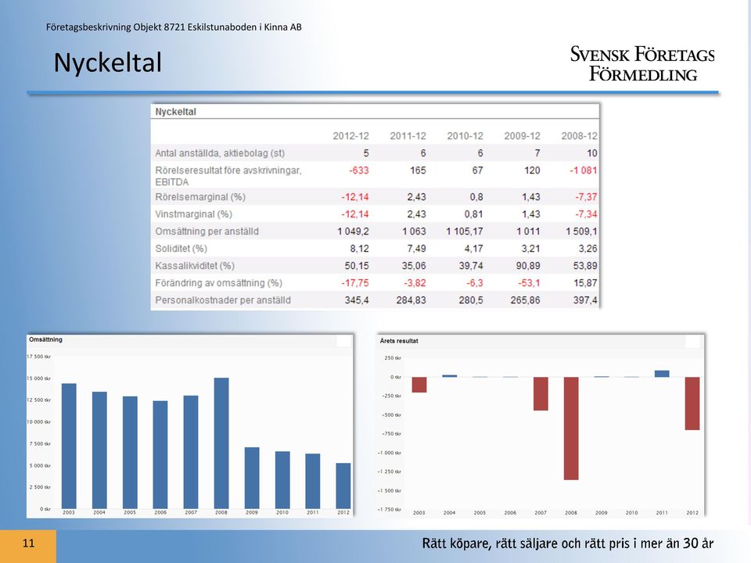Click the Antal anställda value "10"
The image size is (751, 563).
(x=592, y=153)
